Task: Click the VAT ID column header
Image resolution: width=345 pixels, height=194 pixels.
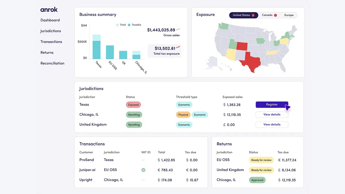Action: [146, 152]
